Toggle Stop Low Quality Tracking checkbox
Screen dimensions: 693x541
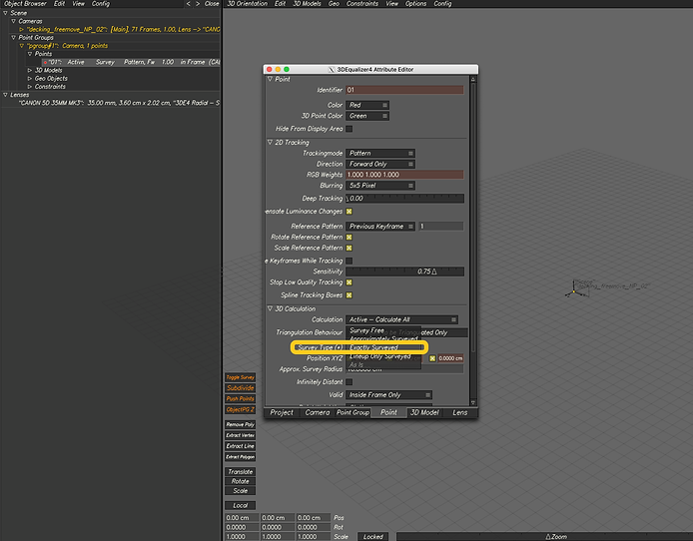[349, 282]
